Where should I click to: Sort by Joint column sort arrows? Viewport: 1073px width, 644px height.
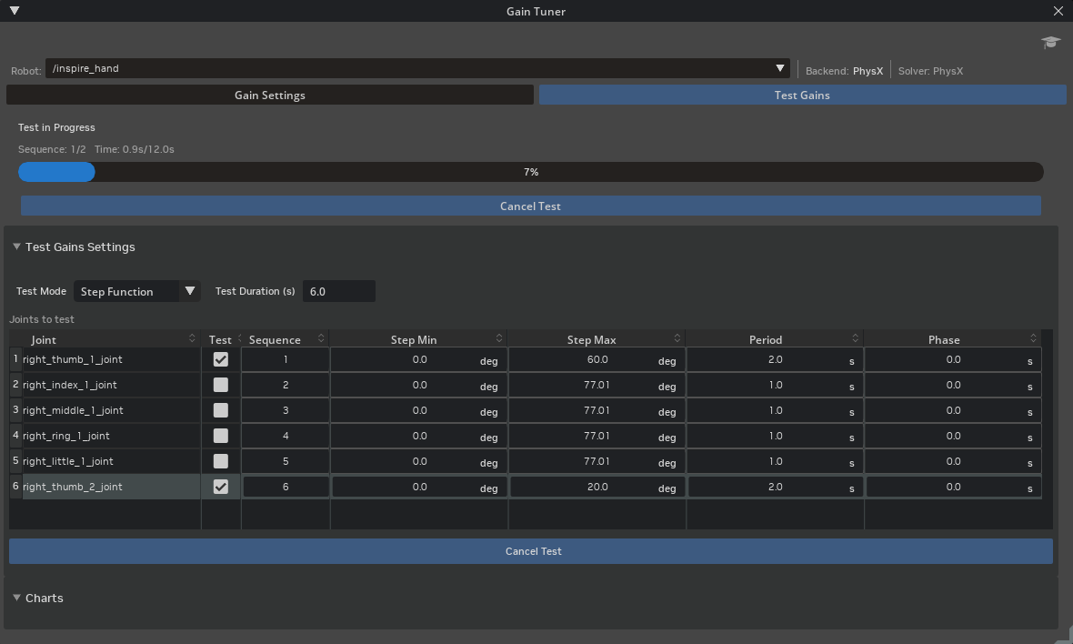192,338
